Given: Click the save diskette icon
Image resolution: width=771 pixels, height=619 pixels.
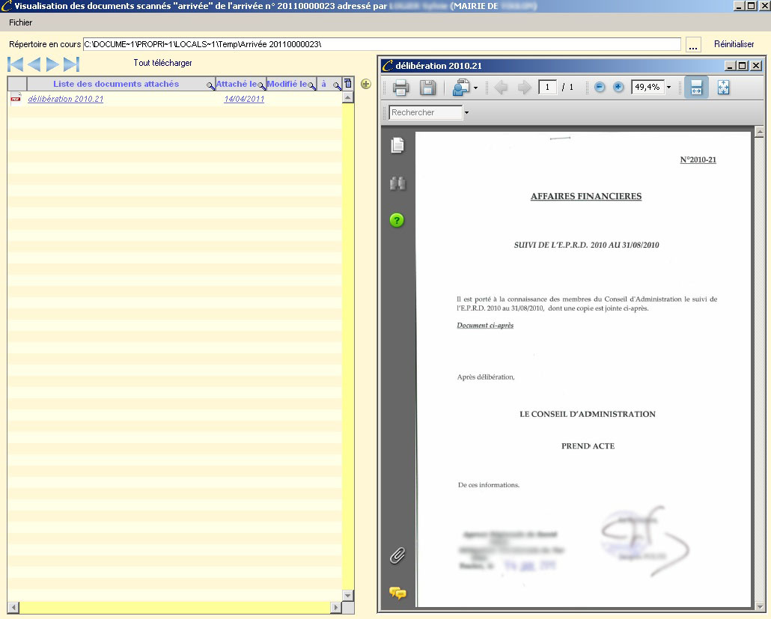Looking at the screenshot, I should click(427, 88).
